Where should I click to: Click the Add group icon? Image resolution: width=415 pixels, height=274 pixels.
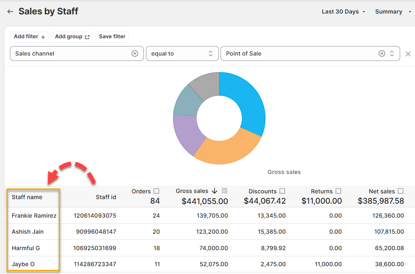point(87,37)
